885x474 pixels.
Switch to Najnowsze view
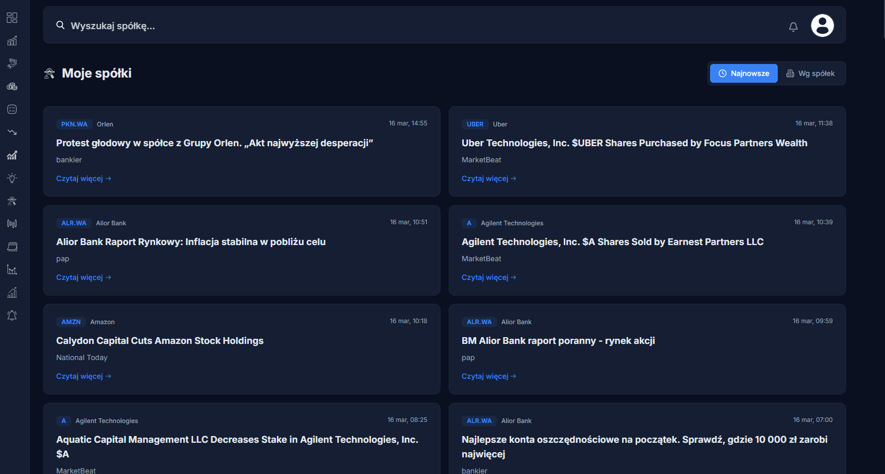743,73
